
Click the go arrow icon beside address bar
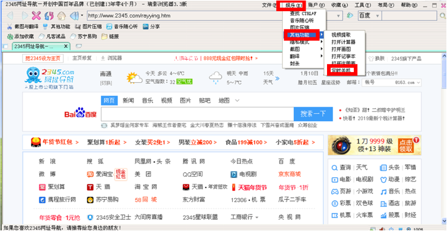[x=350, y=15]
